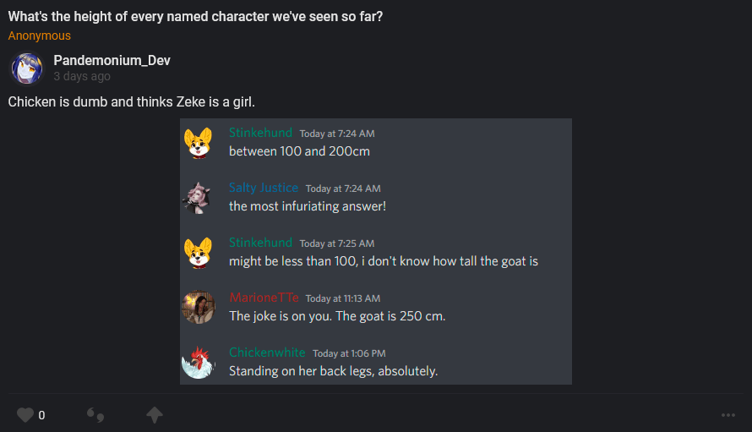The height and width of the screenshot is (432, 752).
Task: Click Chickenwhite's rooster avatar
Action: tap(199, 362)
